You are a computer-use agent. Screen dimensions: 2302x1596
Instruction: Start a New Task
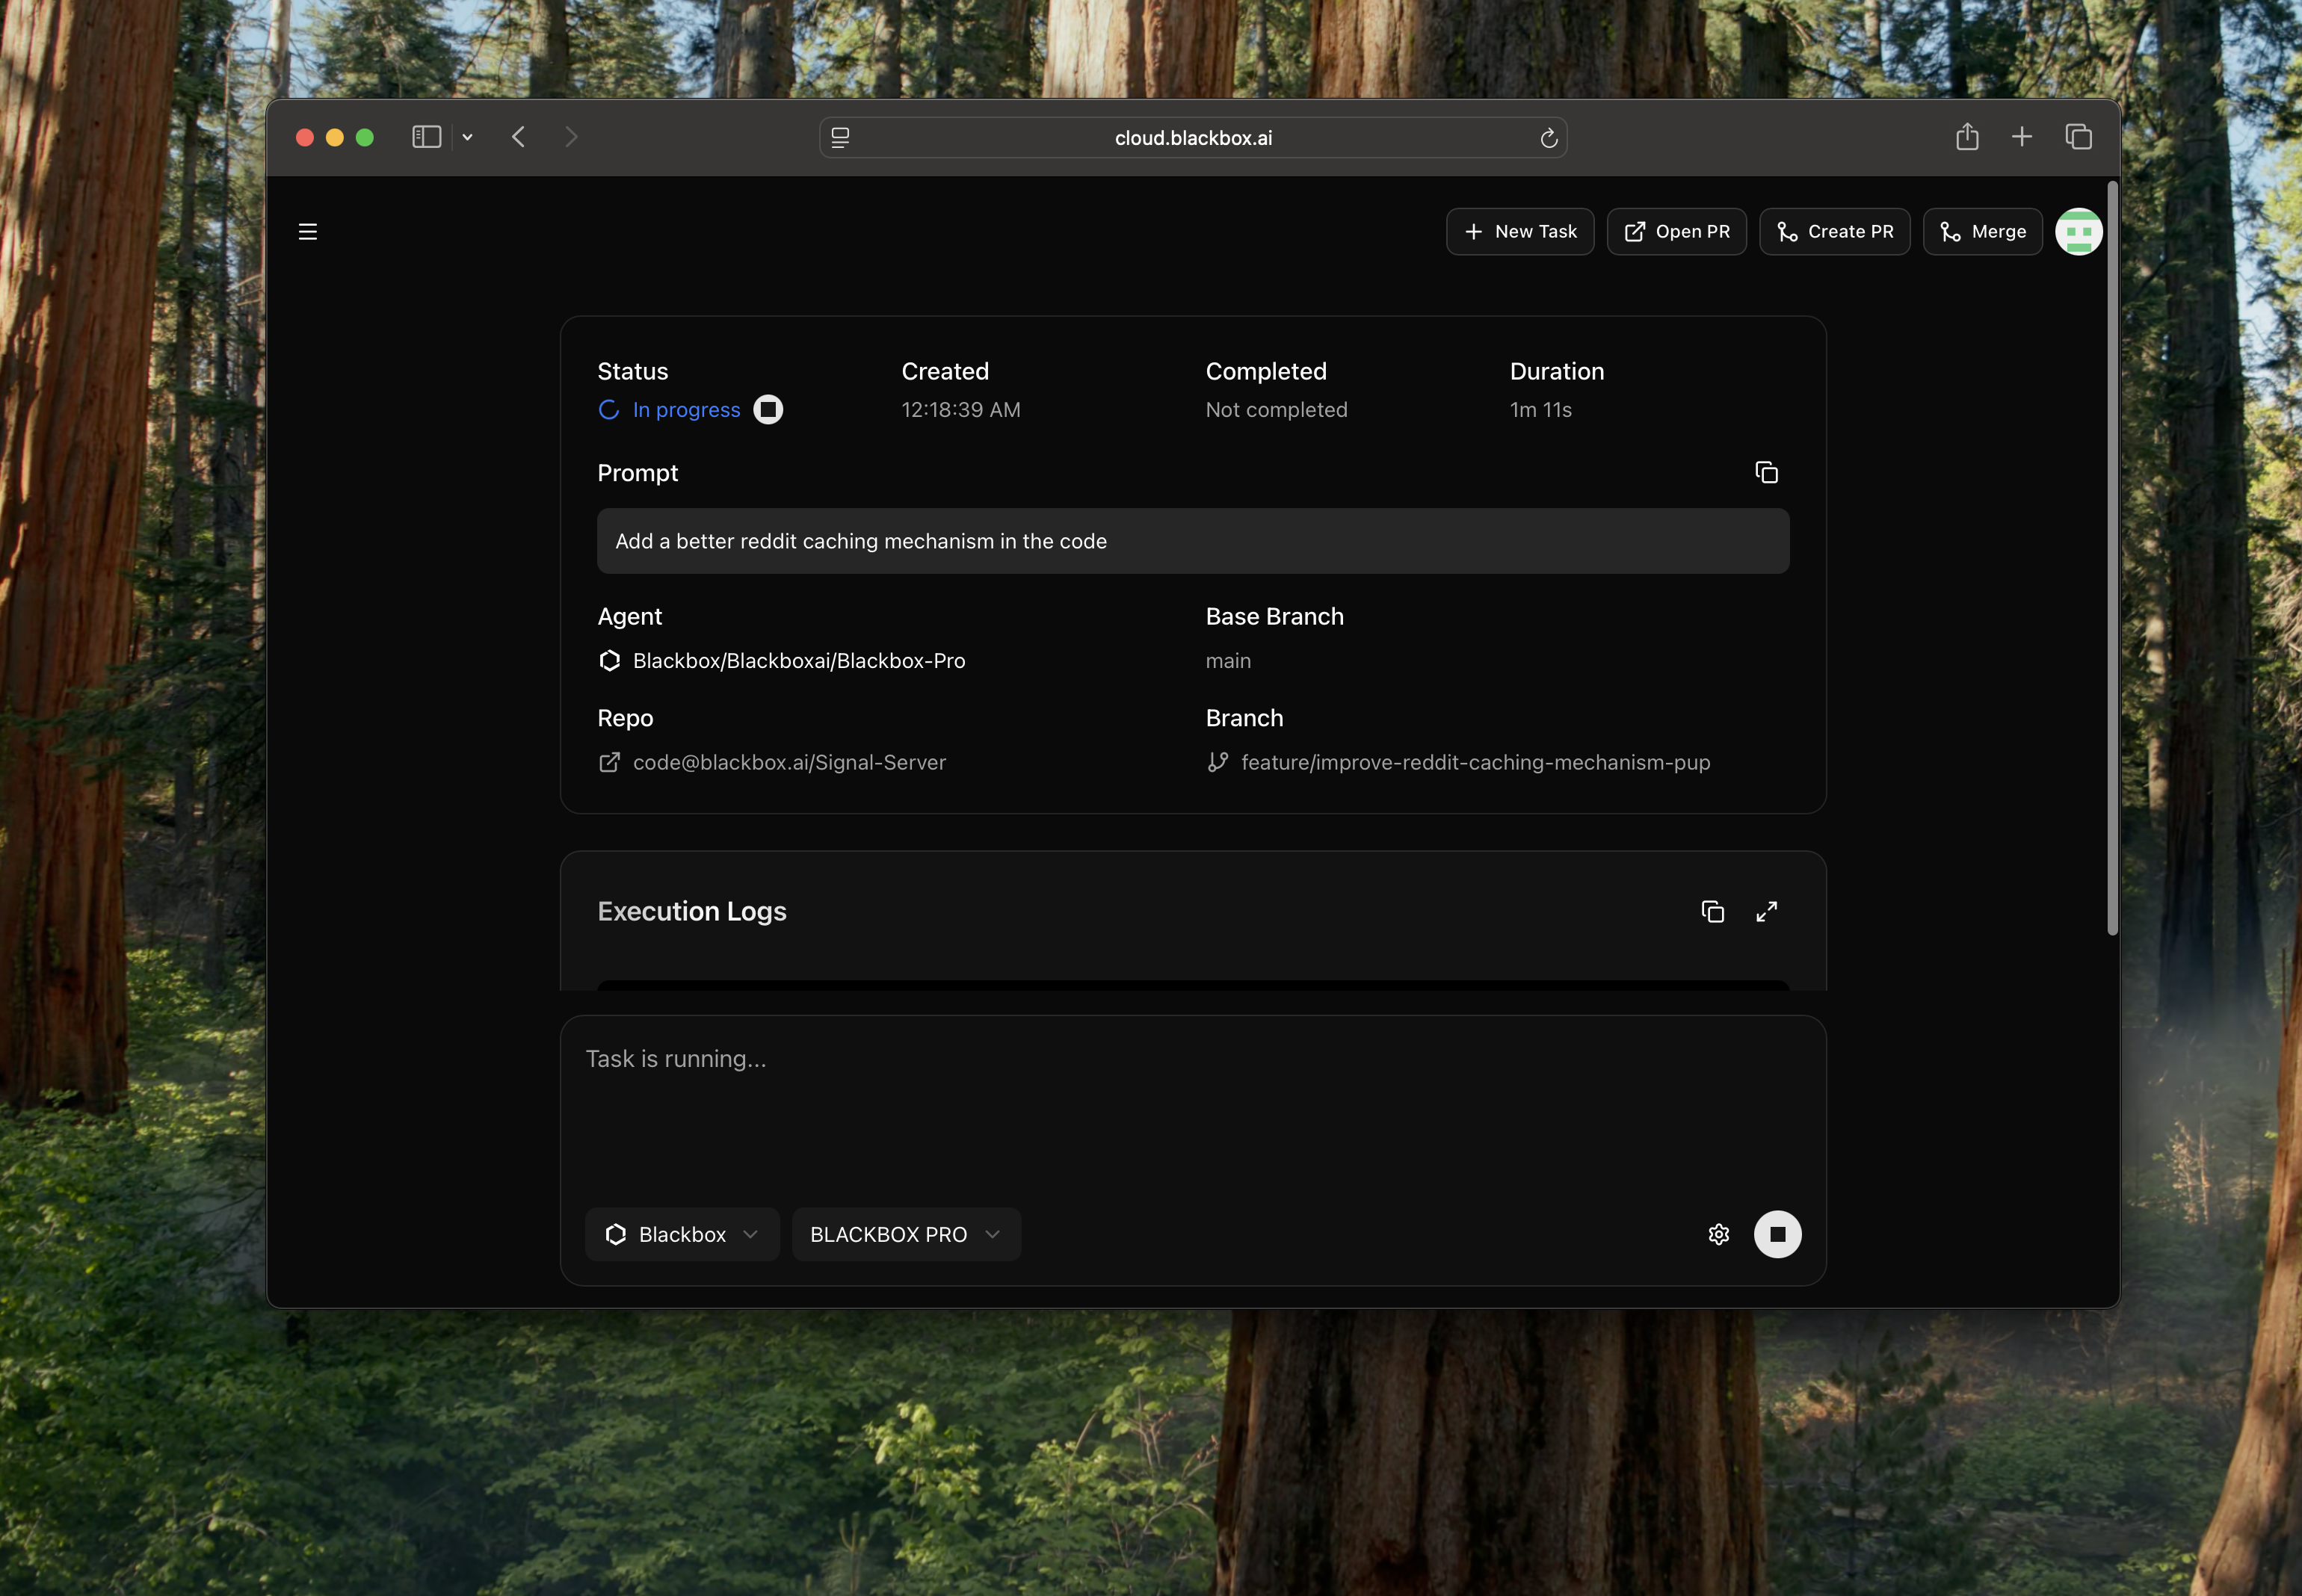(x=1519, y=231)
